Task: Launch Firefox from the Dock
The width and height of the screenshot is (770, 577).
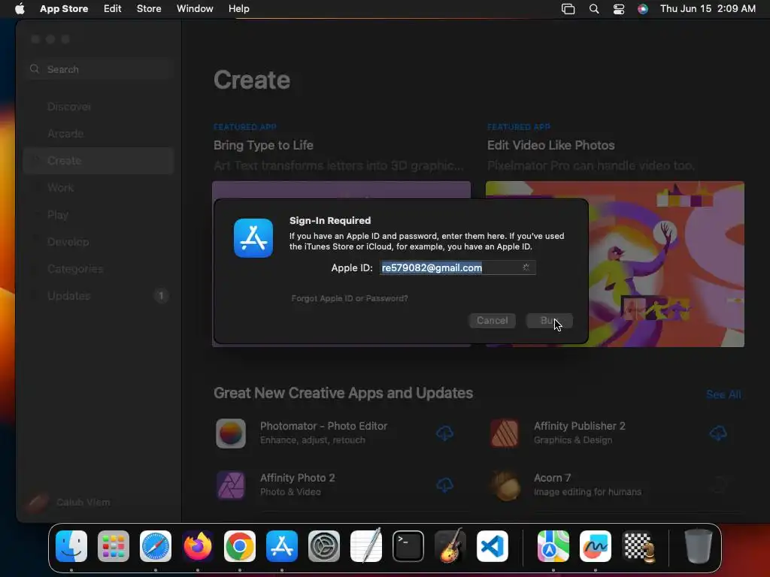Action: (x=198, y=546)
